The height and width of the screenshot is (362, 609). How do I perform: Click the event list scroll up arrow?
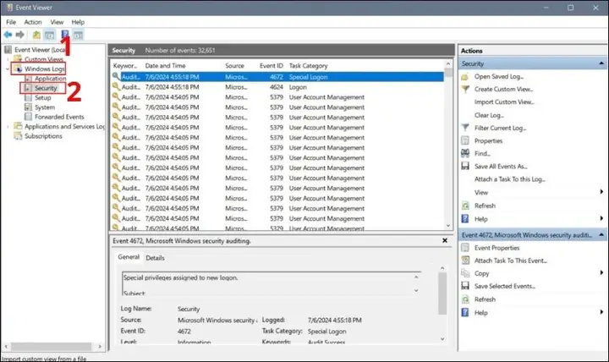[x=448, y=63]
